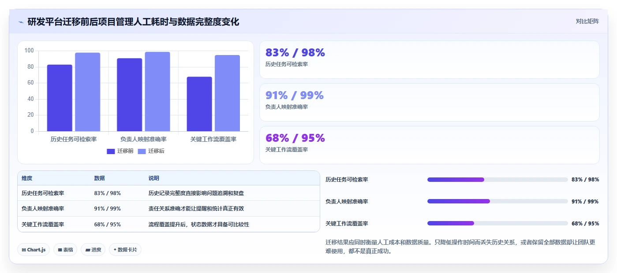
Task: Click the 历史任务可检索率 progress bar
Action: click(x=497, y=180)
